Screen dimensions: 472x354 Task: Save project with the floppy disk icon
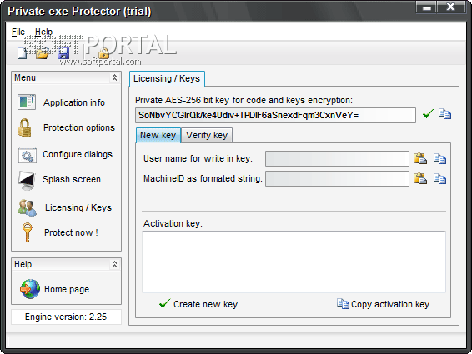click(x=63, y=53)
